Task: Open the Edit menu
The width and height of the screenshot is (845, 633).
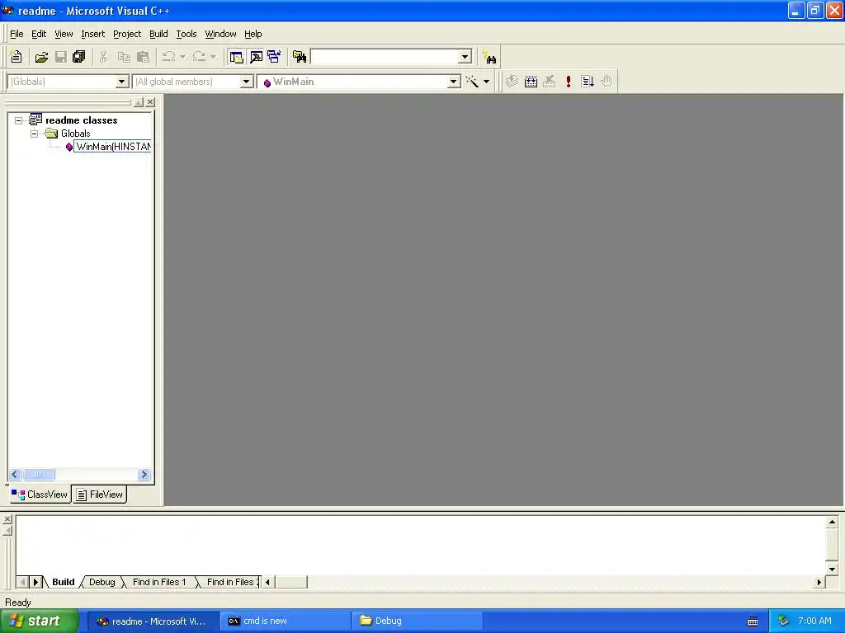Action: pos(39,34)
